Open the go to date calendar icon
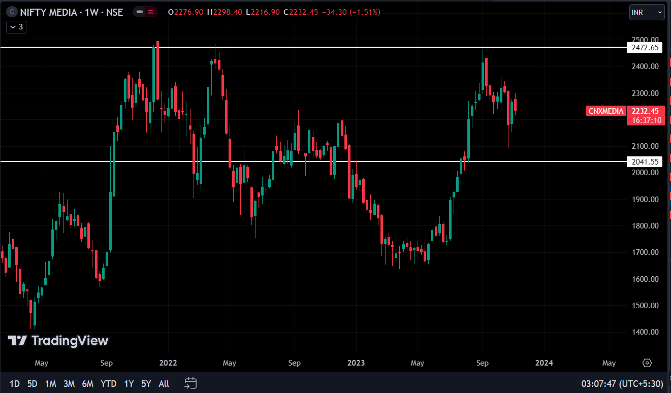This screenshot has width=671, height=393. click(x=190, y=383)
